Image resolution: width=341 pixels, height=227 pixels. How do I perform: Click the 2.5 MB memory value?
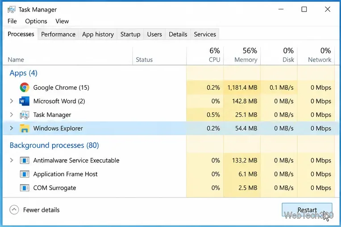pyautogui.click(x=248, y=188)
